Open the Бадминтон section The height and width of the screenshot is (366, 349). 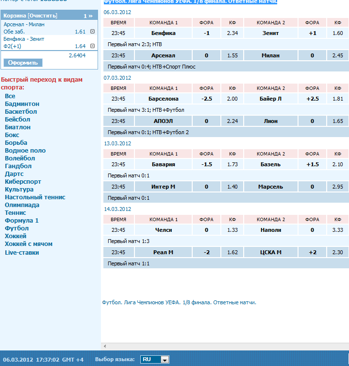click(x=22, y=104)
